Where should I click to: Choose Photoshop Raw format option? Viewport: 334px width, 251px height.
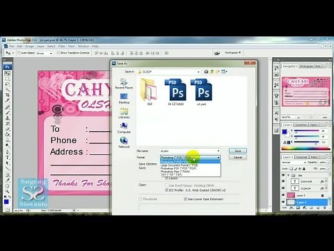click(175, 172)
